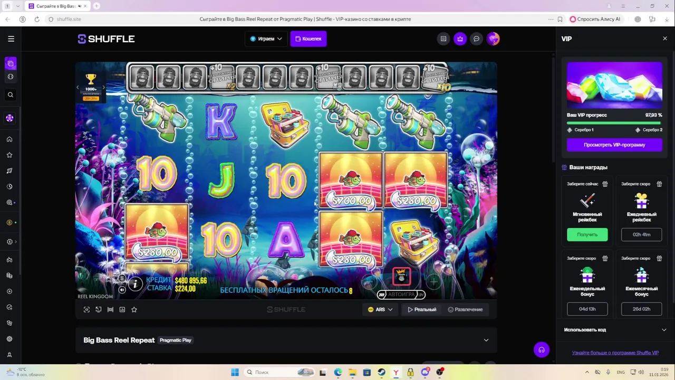This screenshot has height=380, width=675.
Task: Switch to Развлечение fun mode
Action: pyautogui.click(x=465, y=310)
